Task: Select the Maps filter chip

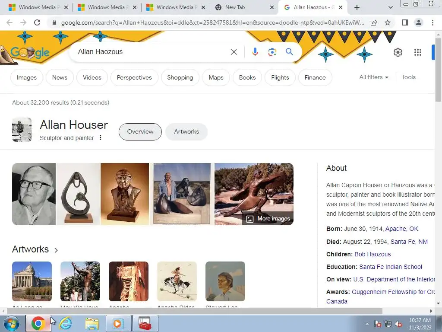Action: pos(216,77)
